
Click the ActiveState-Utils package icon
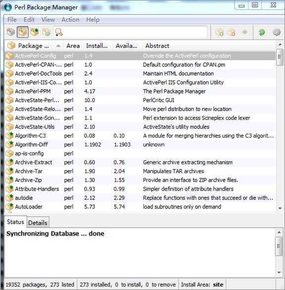(x=9, y=127)
